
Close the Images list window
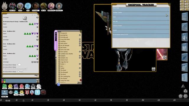pos(81,31)
